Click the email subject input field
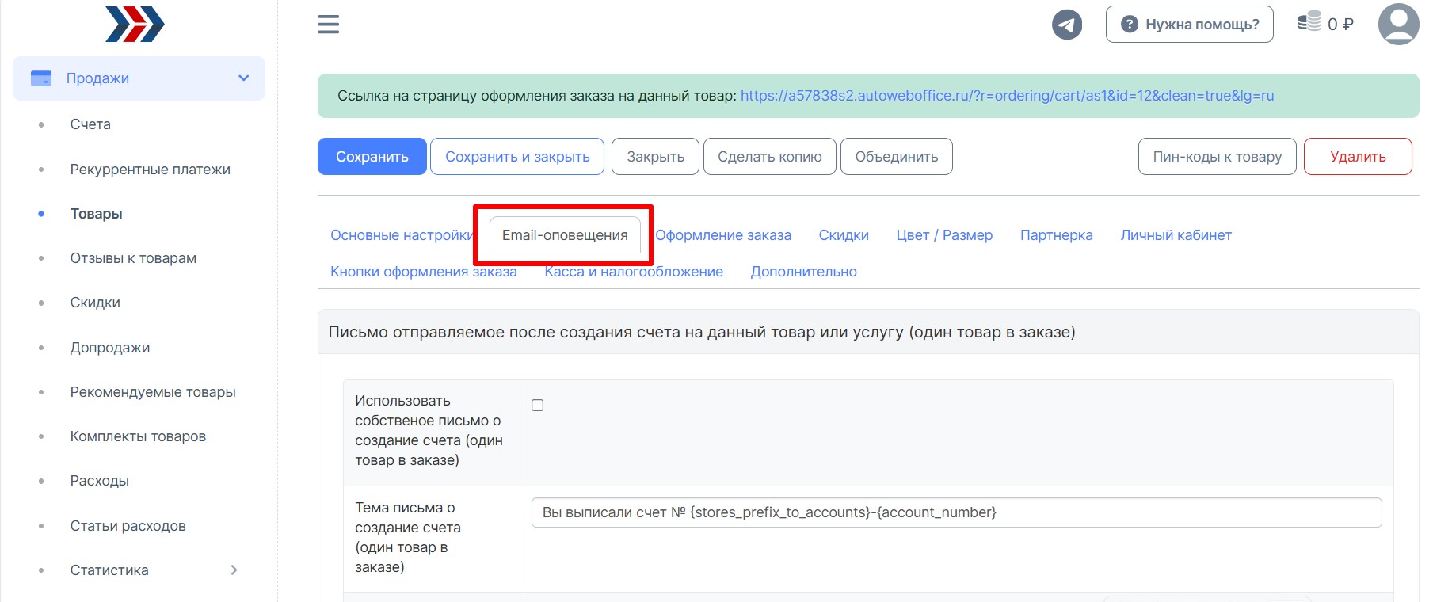Image resolution: width=1433 pixels, height=602 pixels. pyautogui.click(x=956, y=512)
